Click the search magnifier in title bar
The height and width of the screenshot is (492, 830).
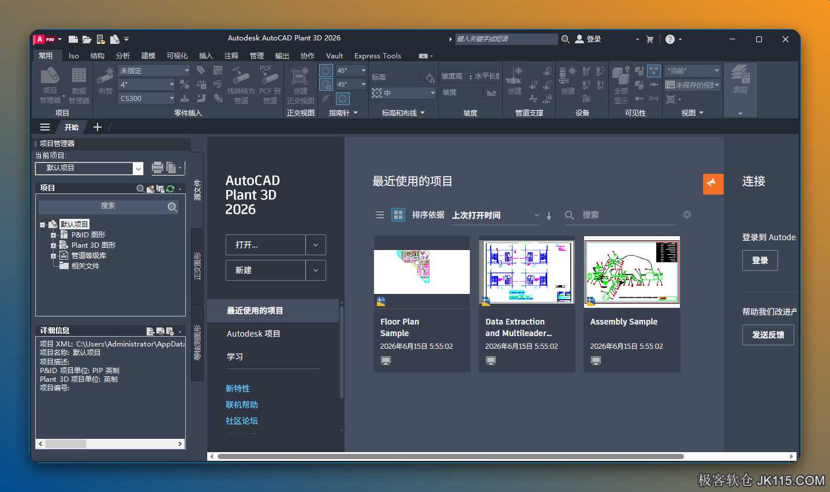(566, 39)
